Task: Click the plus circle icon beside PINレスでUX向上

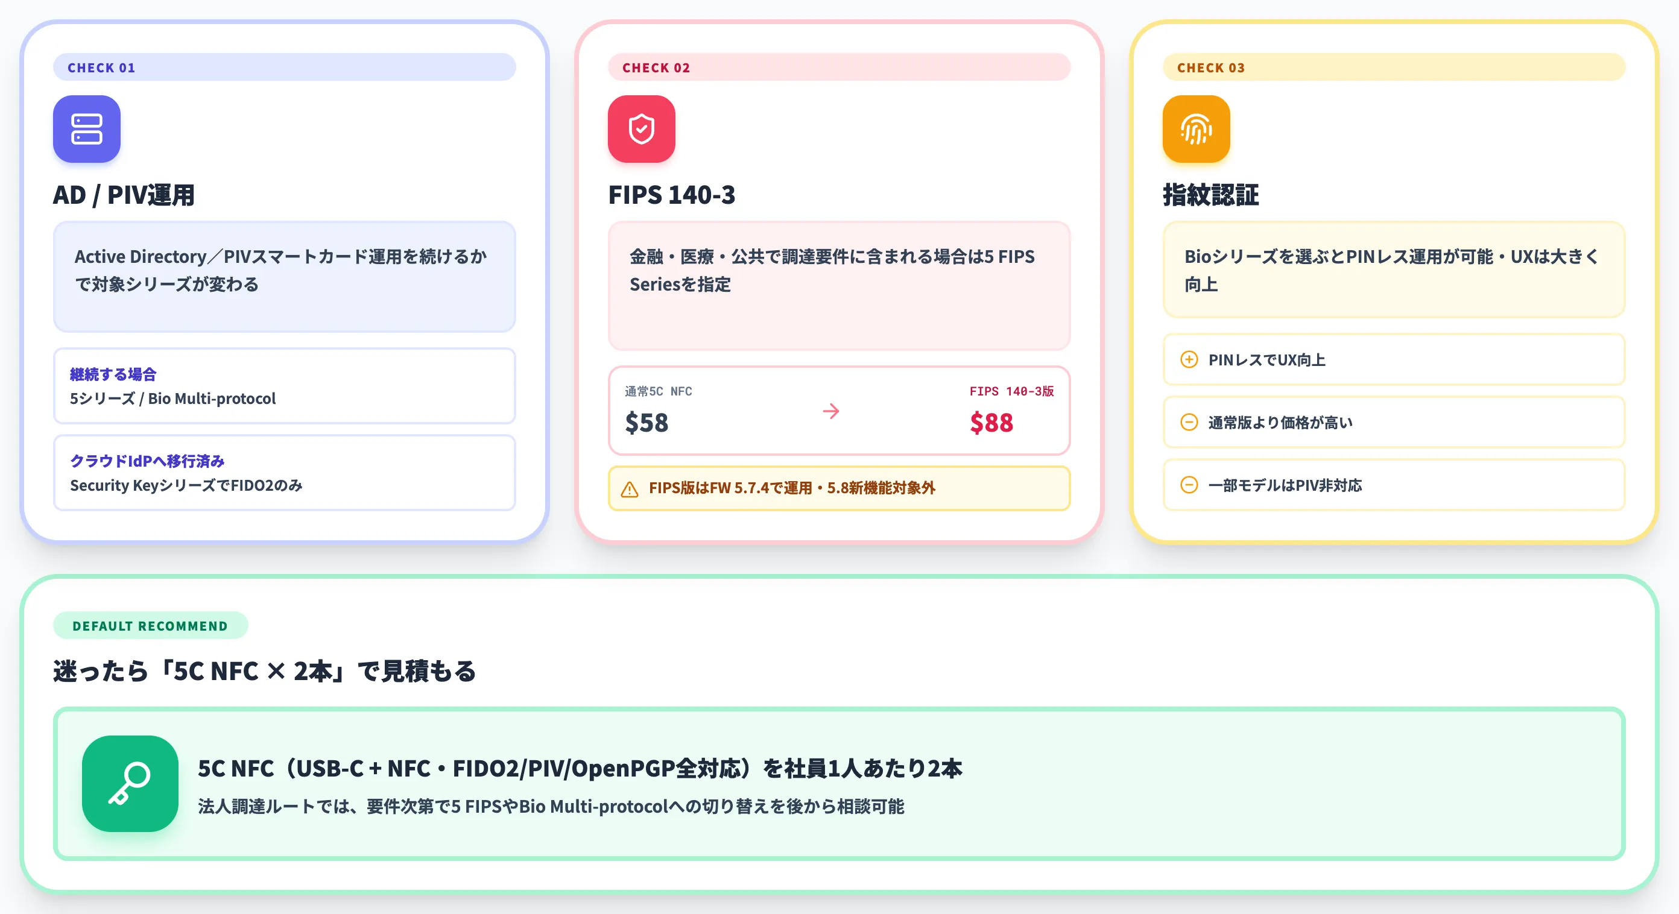Action: (1189, 359)
